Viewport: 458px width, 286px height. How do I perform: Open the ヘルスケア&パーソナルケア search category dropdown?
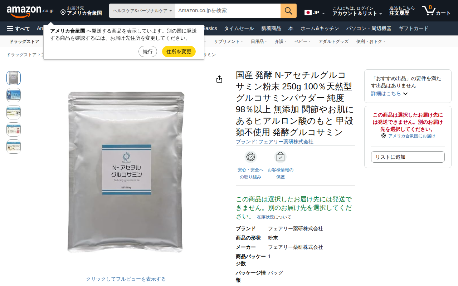point(142,11)
